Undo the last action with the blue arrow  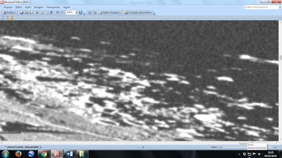[x=57, y=13]
